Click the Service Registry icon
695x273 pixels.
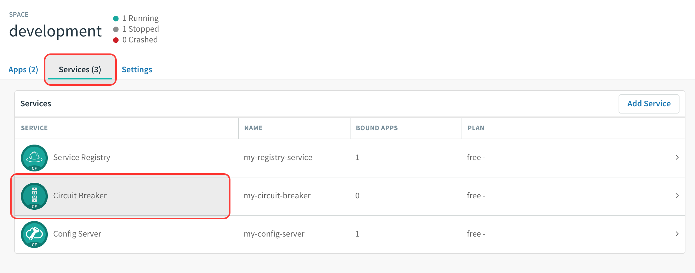tap(34, 158)
